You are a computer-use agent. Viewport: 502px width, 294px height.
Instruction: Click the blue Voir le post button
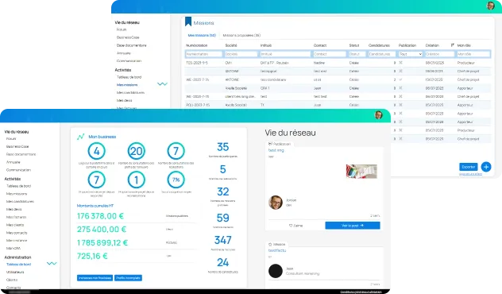(x=353, y=226)
